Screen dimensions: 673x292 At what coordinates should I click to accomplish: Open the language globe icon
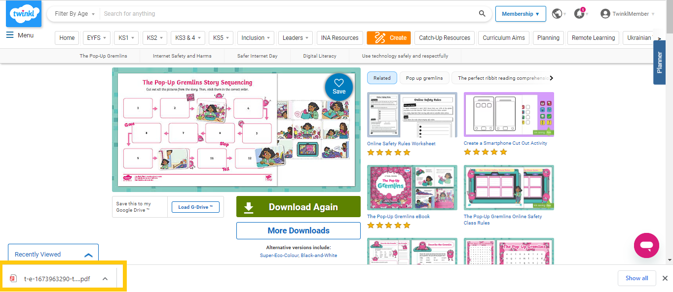557,14
